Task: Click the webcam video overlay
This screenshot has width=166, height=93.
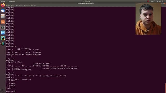Action: click(148, 19)
